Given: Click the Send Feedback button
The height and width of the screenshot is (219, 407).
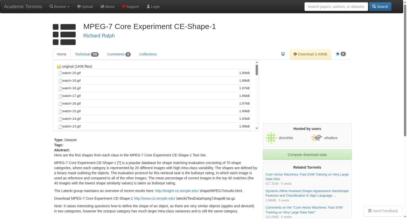Looking at the screenshot, I should 383,211.
